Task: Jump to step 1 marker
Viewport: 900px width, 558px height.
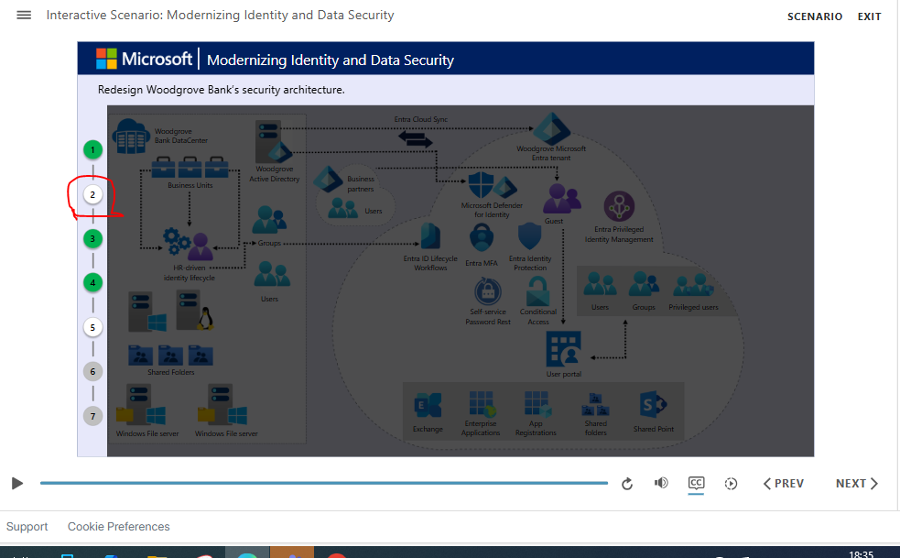Action: pos(92,150)
